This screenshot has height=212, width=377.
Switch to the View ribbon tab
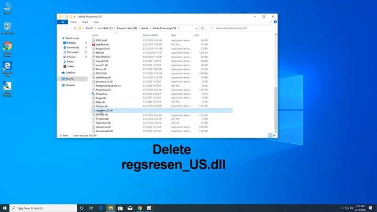96,22
